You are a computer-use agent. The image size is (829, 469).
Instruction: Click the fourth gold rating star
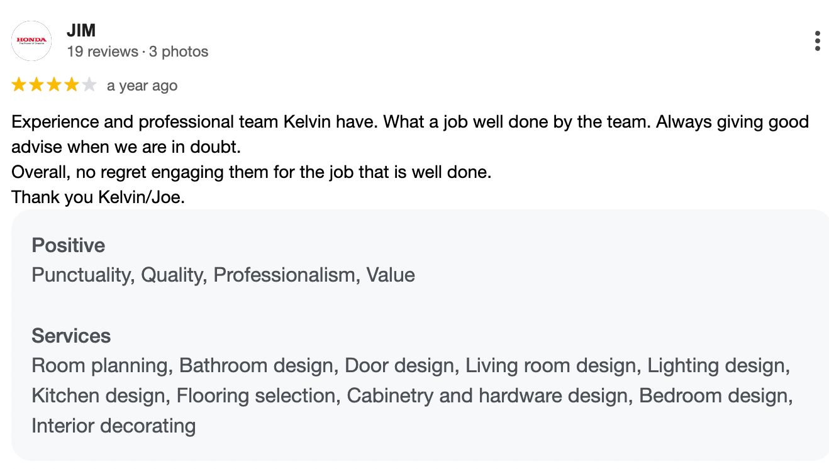click(72, 85)
